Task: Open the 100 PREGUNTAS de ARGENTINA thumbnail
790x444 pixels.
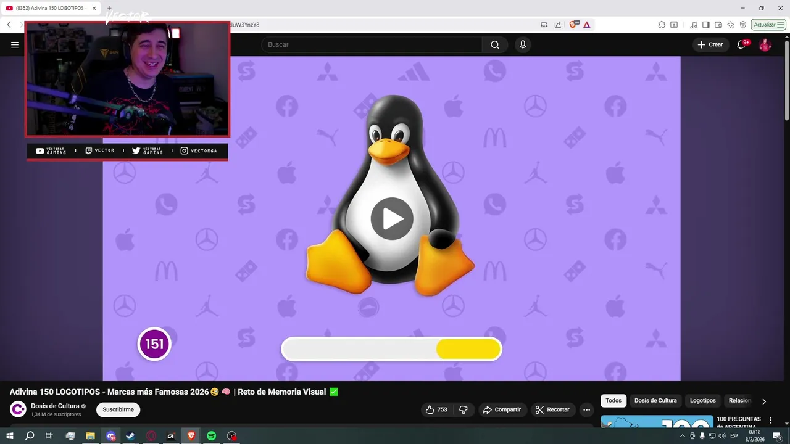Action: coord(656,422)
